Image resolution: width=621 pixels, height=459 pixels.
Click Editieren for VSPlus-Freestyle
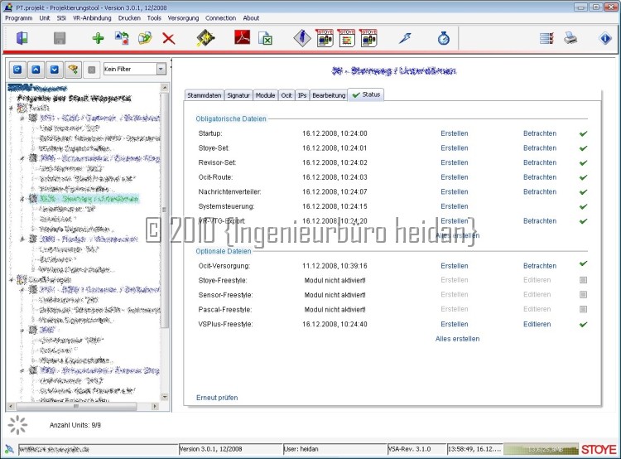click(537, 324)
